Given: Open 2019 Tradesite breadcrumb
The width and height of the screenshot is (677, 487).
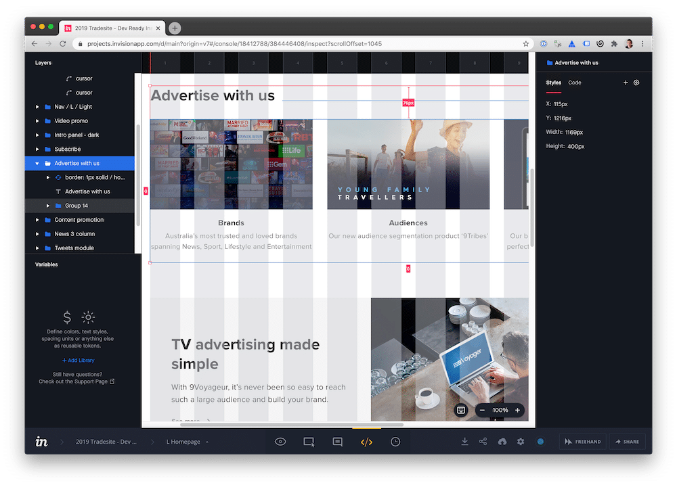Looking at the screenshot, I should tap(106, 442).
